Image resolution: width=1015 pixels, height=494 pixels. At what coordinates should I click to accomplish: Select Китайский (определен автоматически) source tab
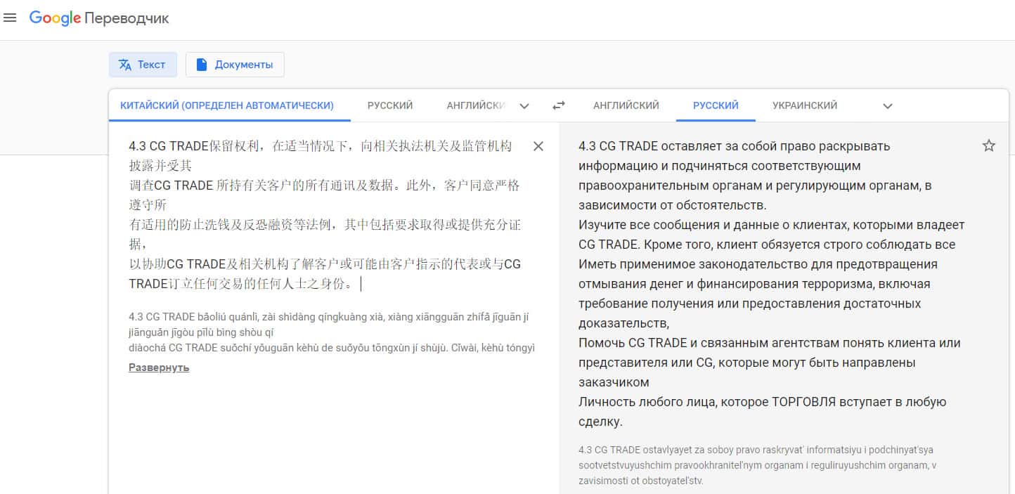pos(226,105)
